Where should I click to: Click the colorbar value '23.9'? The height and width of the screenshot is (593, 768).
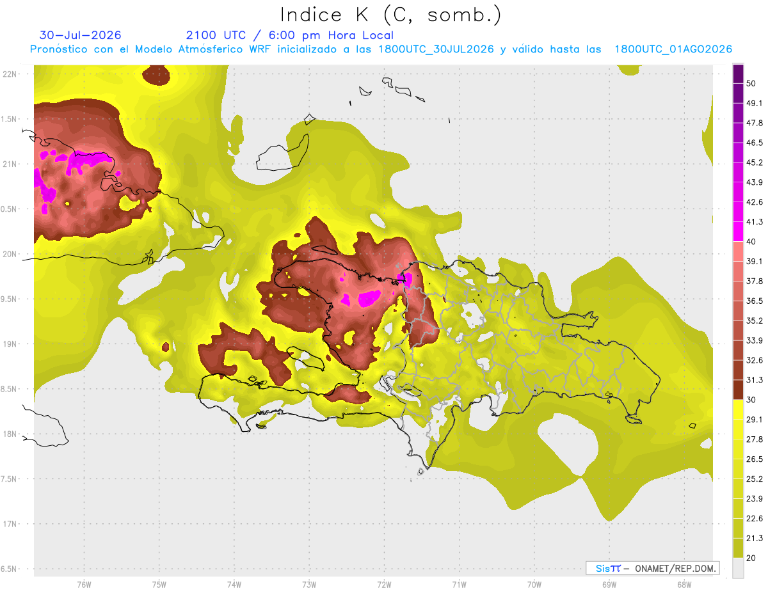click(x=755, y=498)
